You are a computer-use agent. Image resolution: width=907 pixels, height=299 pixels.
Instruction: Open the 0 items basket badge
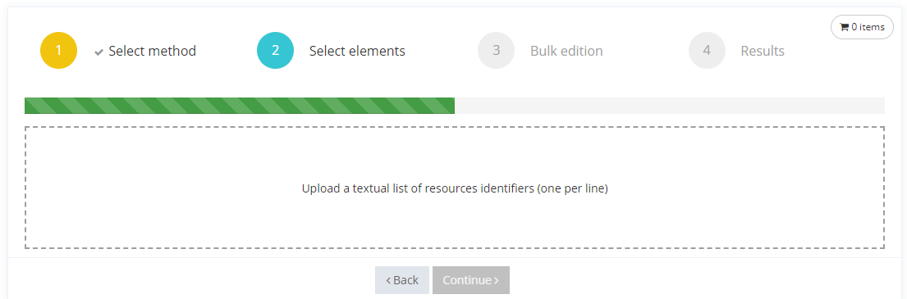(862, 27)
